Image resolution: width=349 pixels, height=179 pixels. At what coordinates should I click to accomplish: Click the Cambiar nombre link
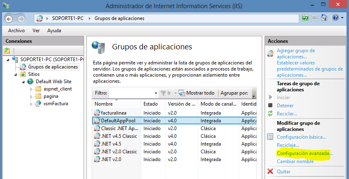point(295,161)
